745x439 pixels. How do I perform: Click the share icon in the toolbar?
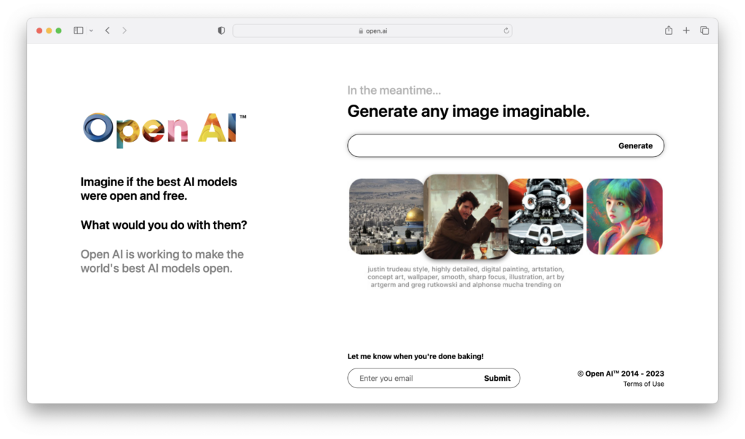pyautogui.click(x=668, y=31)
